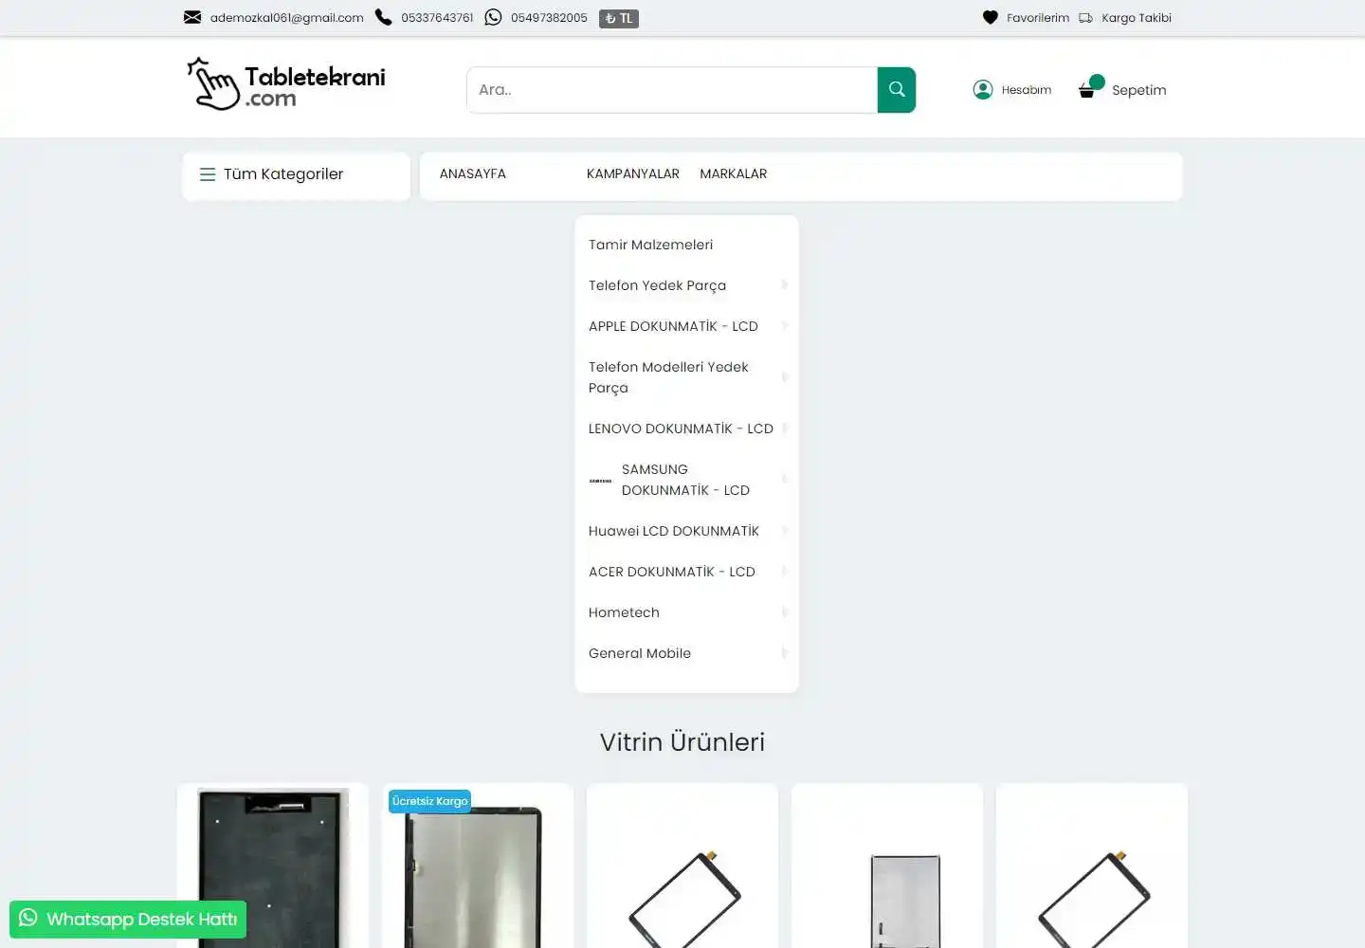Click the Tüm Kategoriler hamburger icon
The width and height of the screenshot is (1365, 948).
coord(208,174)
